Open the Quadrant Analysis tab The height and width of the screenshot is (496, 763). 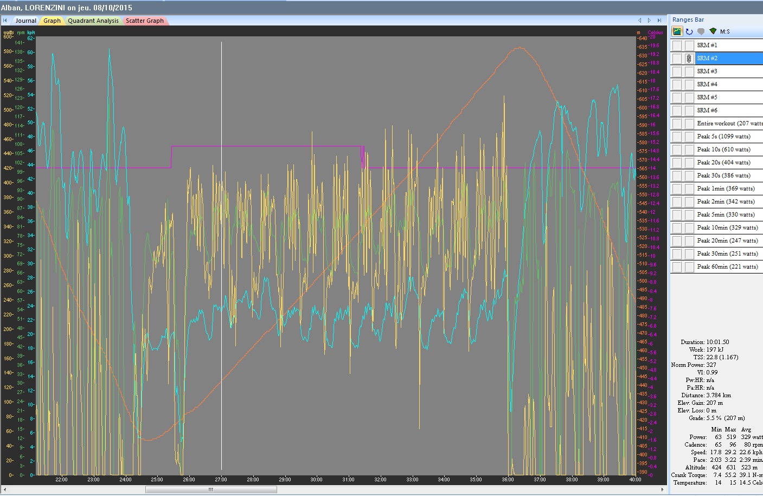pos(93,21)
